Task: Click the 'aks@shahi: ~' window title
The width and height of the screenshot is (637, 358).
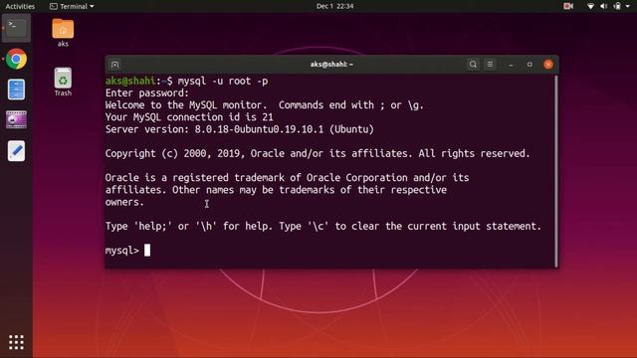Action: click(331, 64)
